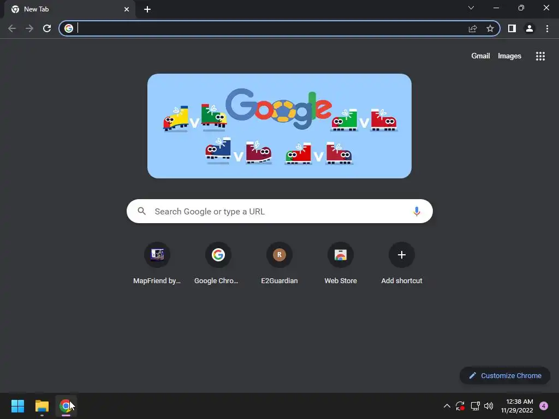Click the Add shortcut button
Image resolution: width=559 pixels, height=419 pixels.
(402, 264)
